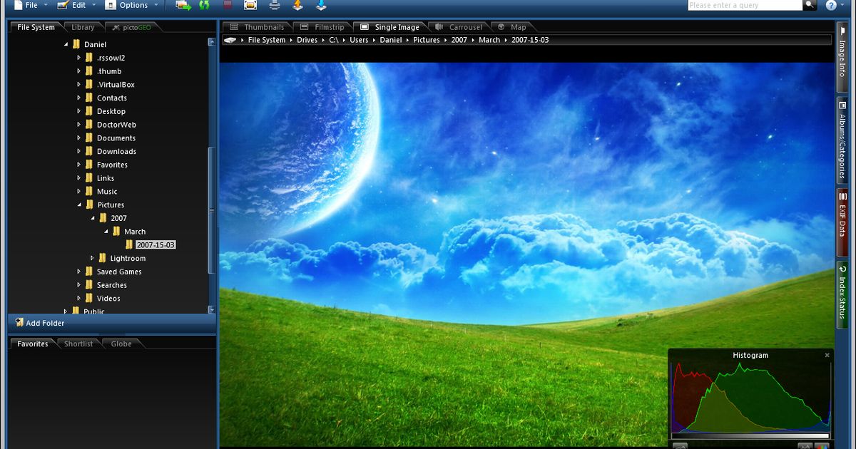Click the histogram grayscale gradient bar
Screen dimensions: 856x449
[750, 435]
